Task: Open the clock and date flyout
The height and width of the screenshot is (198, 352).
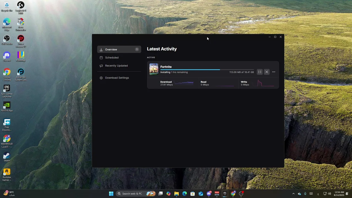Action: point(339,194)
